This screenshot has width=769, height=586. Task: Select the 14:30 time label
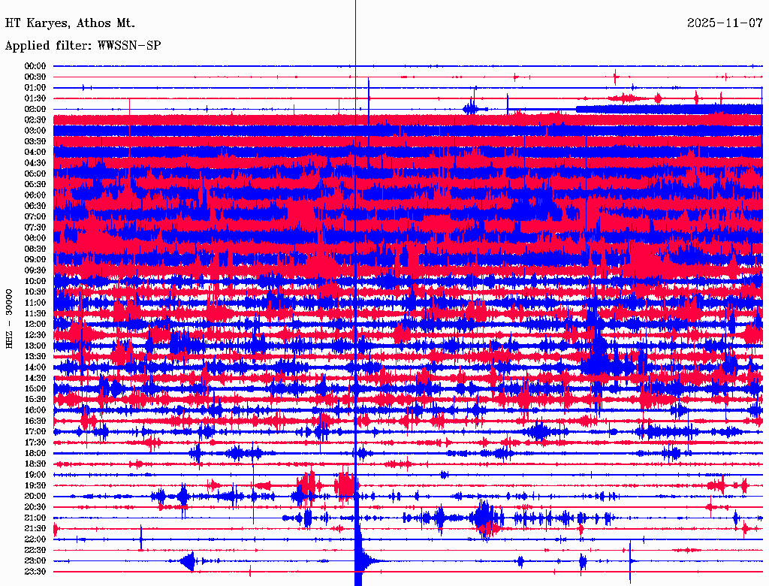pos(35,378)
